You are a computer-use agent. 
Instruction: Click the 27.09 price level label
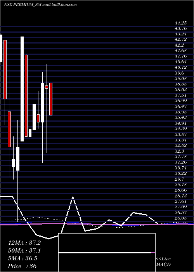pyautogui.click(x=180, y=207)
